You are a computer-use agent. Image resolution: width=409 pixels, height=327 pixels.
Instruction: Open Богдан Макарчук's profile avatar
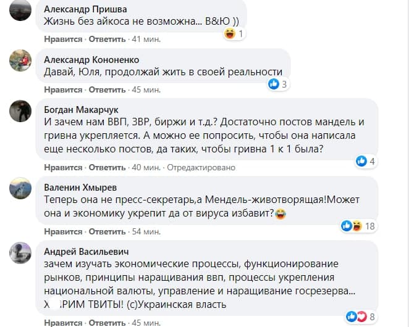[21, 110]
